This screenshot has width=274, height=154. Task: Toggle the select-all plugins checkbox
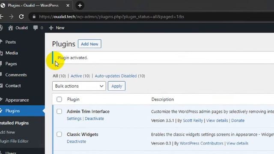[59, 99]
